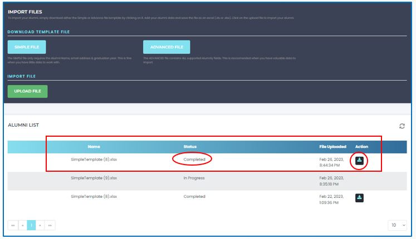Click the File Uploaded column header
416x239 pixels.
332,147
